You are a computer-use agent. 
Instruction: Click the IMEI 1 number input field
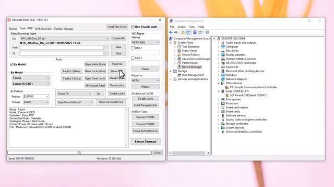click(x=145, y=52)
